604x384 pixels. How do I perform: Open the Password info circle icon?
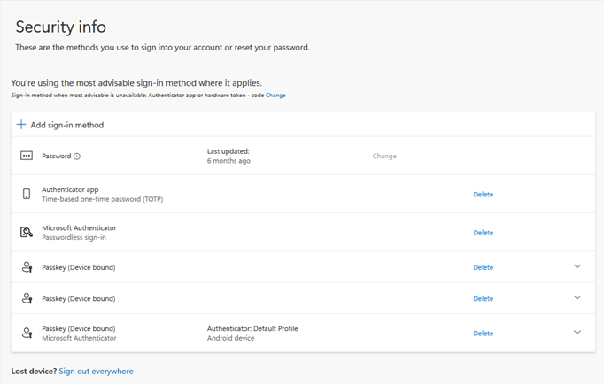[x=77, y=157]
